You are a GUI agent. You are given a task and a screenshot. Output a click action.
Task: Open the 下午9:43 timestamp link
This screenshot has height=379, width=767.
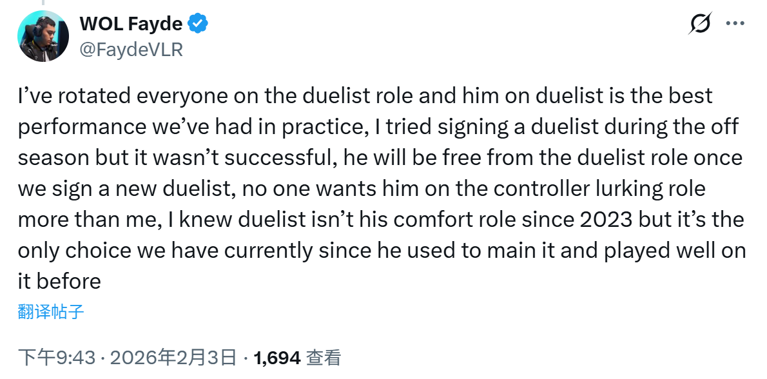pos(56,358)
